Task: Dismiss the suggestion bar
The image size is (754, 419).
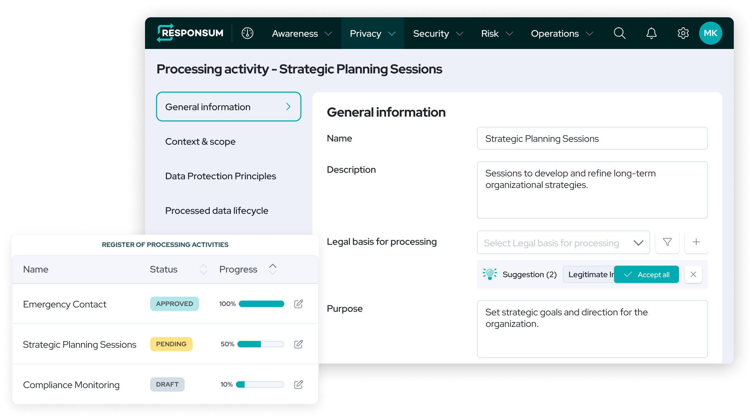Action: [x=693, y=274]
